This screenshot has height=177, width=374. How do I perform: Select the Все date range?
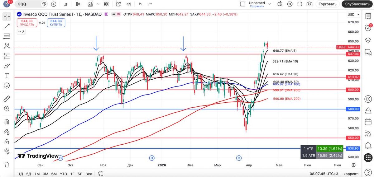(x=89, y=174)
